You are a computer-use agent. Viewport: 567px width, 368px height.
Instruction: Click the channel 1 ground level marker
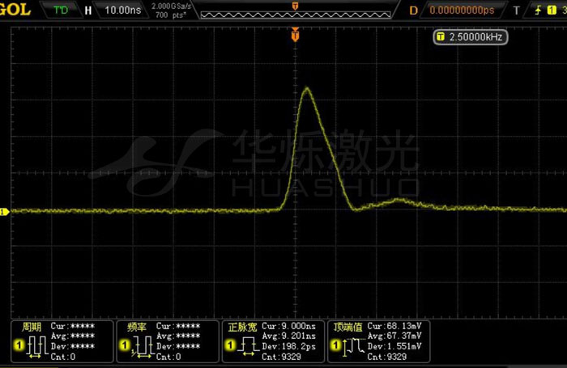[4, 211]
